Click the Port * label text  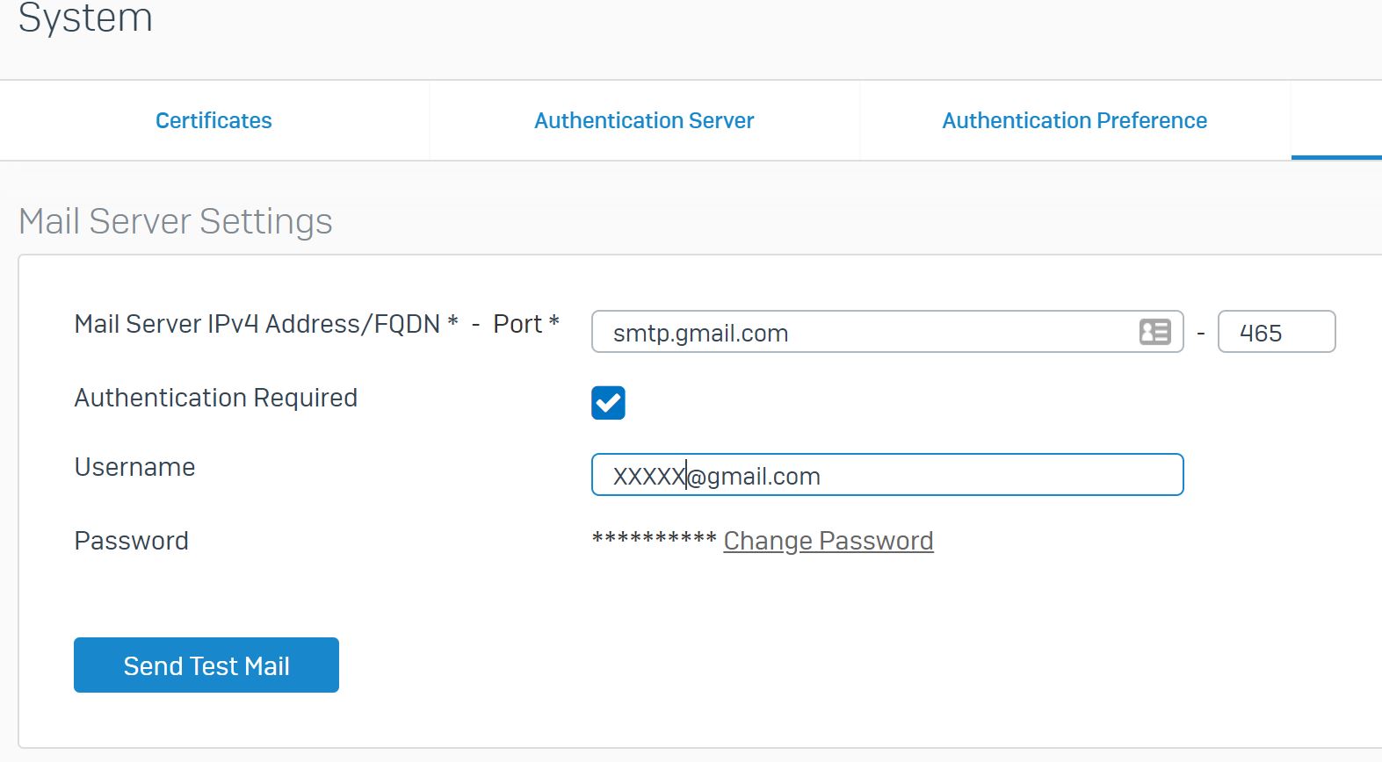pyautogui.click(x=526, y=324)
